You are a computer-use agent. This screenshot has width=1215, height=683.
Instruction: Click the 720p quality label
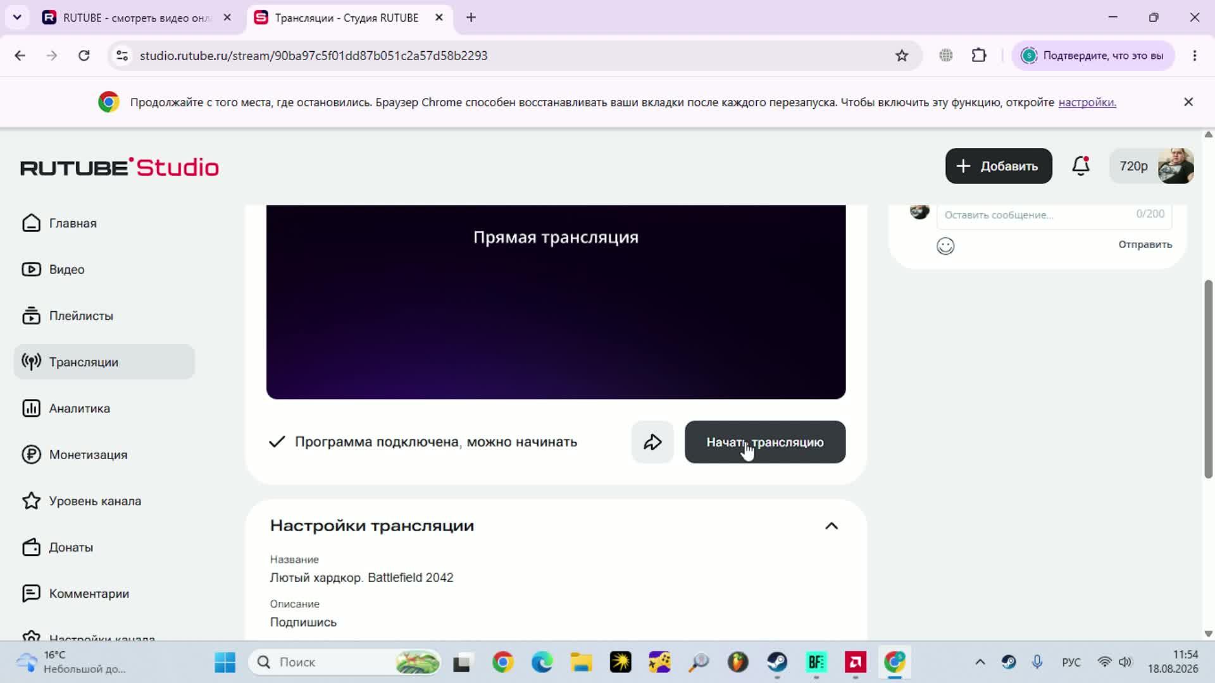(1133, 166)
